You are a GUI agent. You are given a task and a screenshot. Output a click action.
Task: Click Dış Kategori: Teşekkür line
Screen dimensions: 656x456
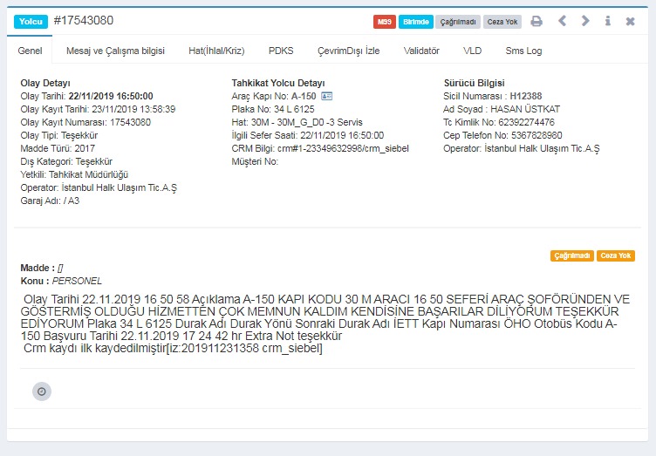pos(66,161)
